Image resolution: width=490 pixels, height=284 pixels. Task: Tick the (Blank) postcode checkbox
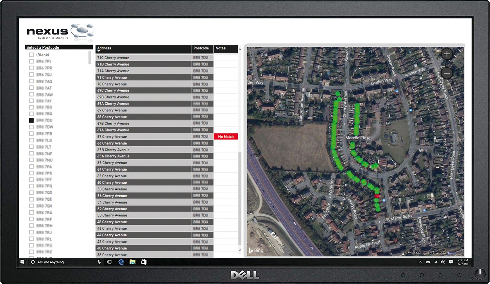click(x=32, y=55)
